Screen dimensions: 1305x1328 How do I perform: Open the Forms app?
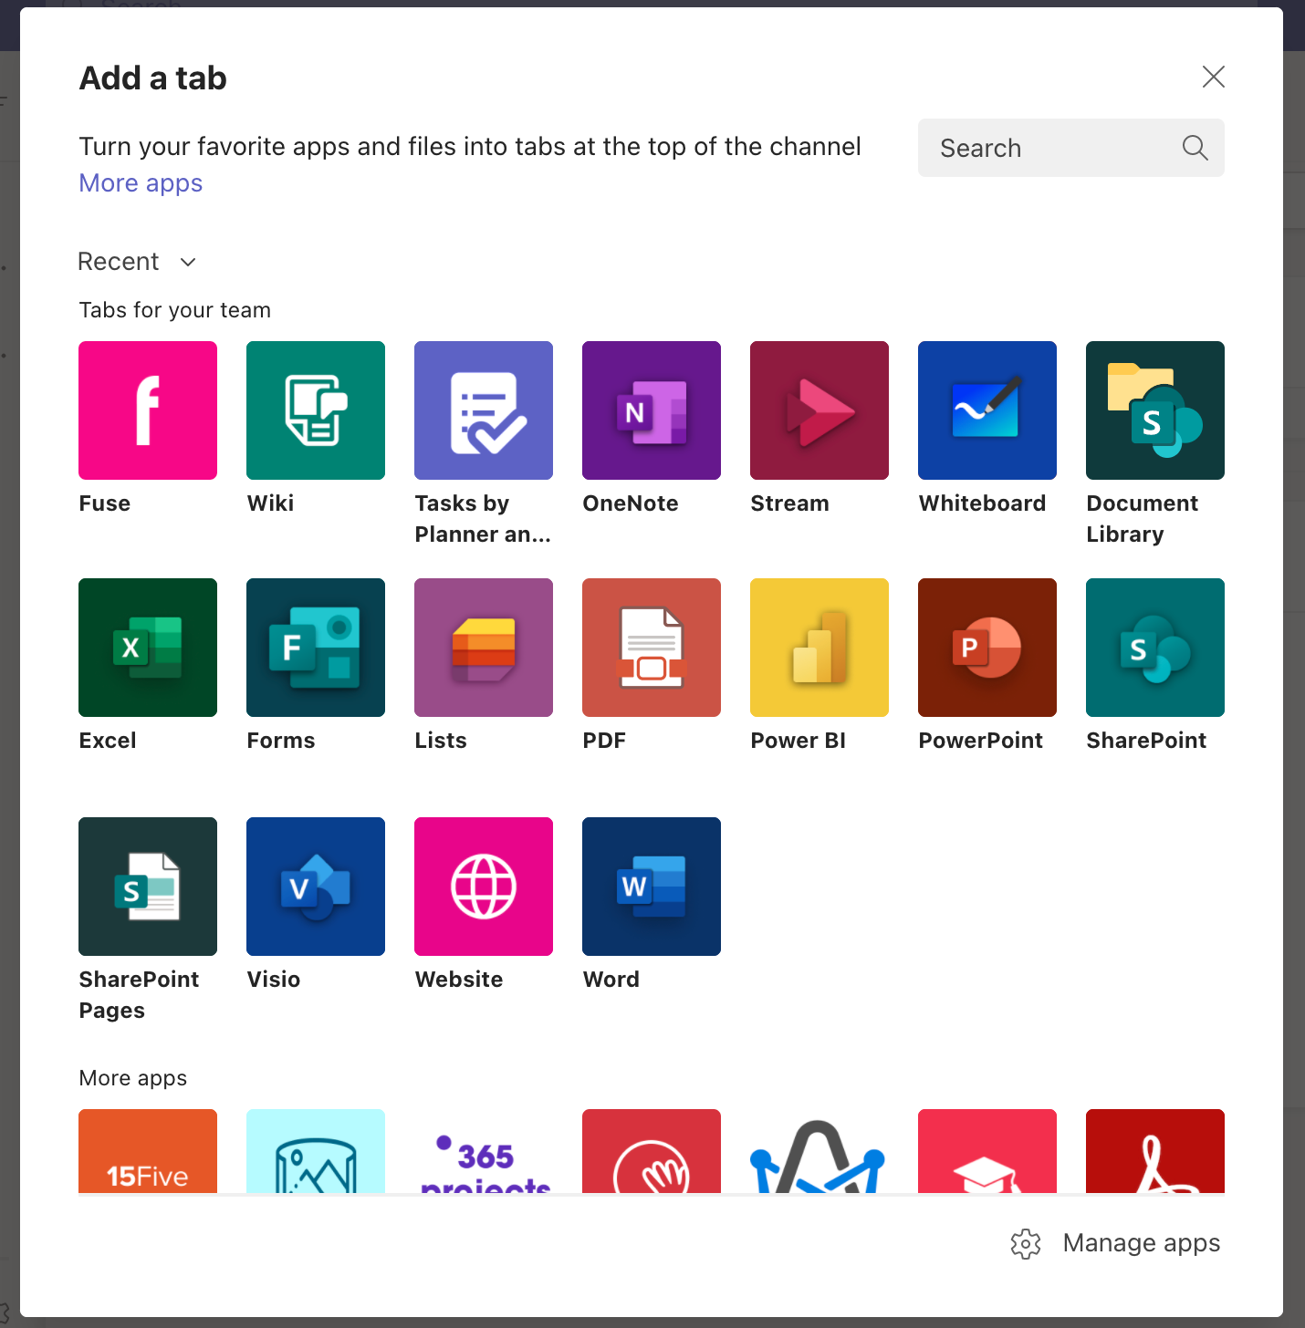(315, 647)
